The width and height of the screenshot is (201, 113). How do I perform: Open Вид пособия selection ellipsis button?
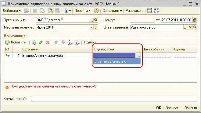coord(138,56)
